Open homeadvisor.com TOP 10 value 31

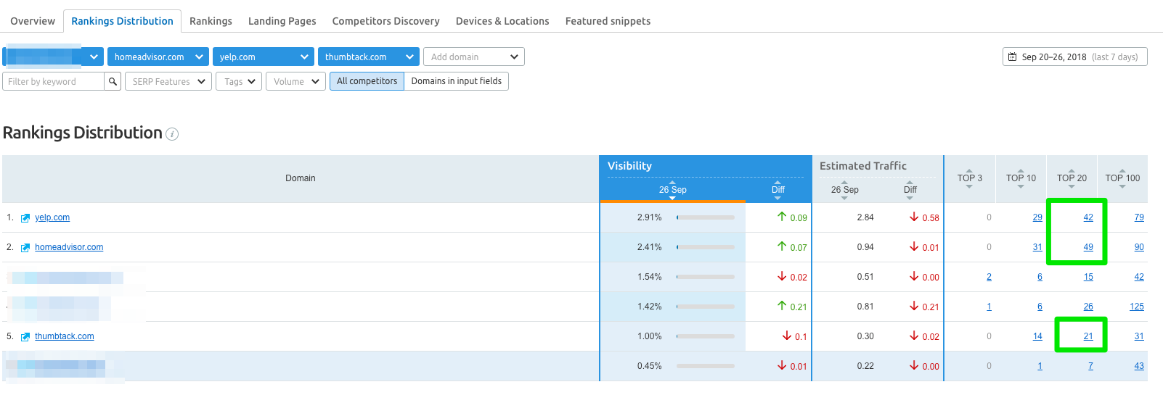(x=1037, y=247)
